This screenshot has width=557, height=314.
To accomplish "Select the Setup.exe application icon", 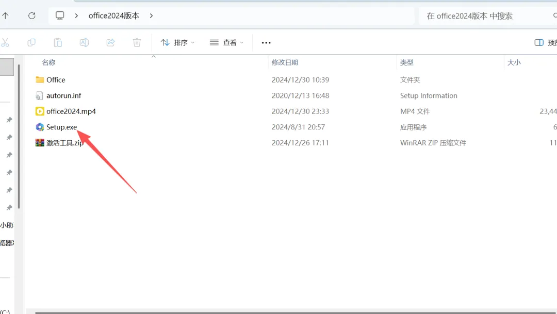I will [x=40, y=127].
